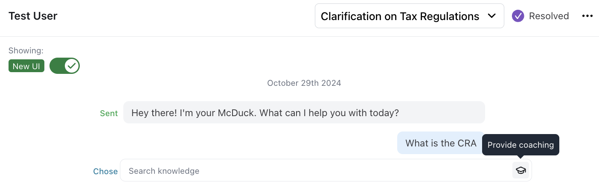This screenshot has height=187, width=599.
Task: Click the Showing: label text
Action: point(26,50)
